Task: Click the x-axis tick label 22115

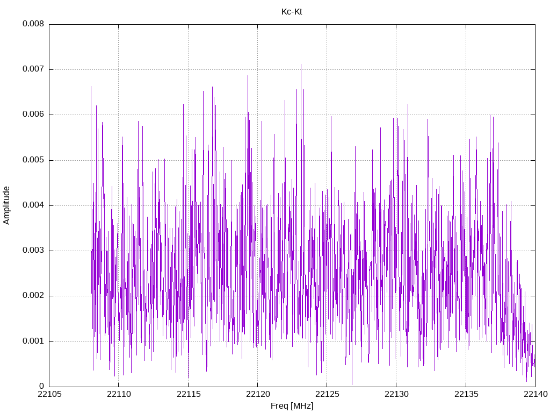Action: click(189, 394)
